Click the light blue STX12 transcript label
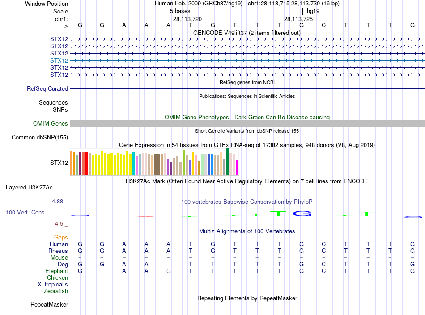Image resolution: width=425 pixels, height=315 pixels. 59,60
